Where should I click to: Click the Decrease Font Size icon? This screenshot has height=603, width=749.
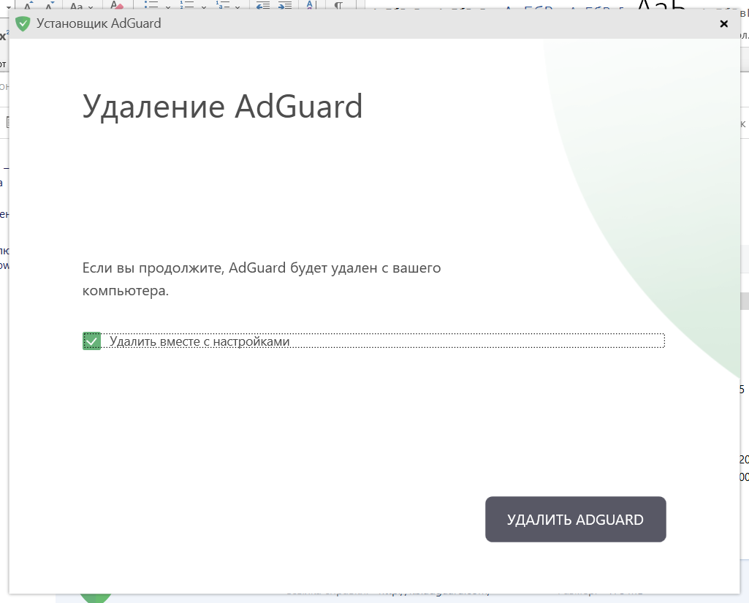[49, 6]
